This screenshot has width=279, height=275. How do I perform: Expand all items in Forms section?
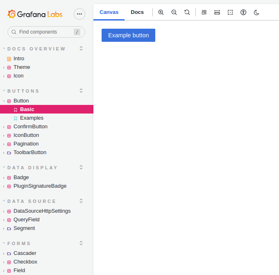pos(81,243)
